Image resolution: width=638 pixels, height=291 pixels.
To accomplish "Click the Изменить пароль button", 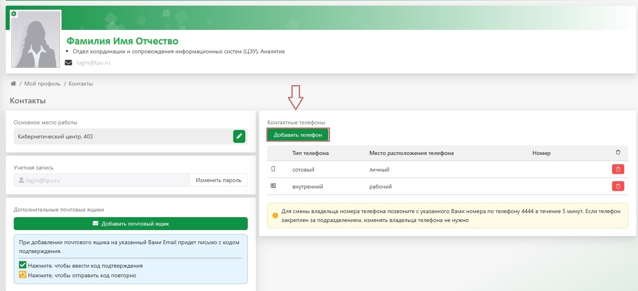I will [x=219, y=180].
